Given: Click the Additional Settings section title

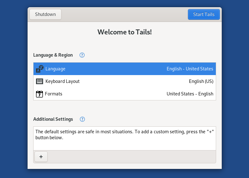Looking at the screenshot, I should (53, 119).
